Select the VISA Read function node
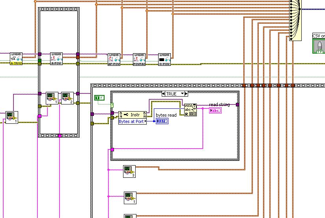 click(190, 110)
